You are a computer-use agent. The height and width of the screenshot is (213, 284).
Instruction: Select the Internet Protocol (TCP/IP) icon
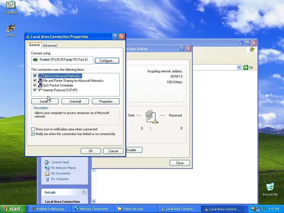pos(40,90)
